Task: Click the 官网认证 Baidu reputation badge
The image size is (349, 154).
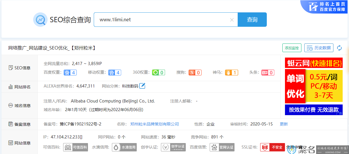Action: [222, 147]
